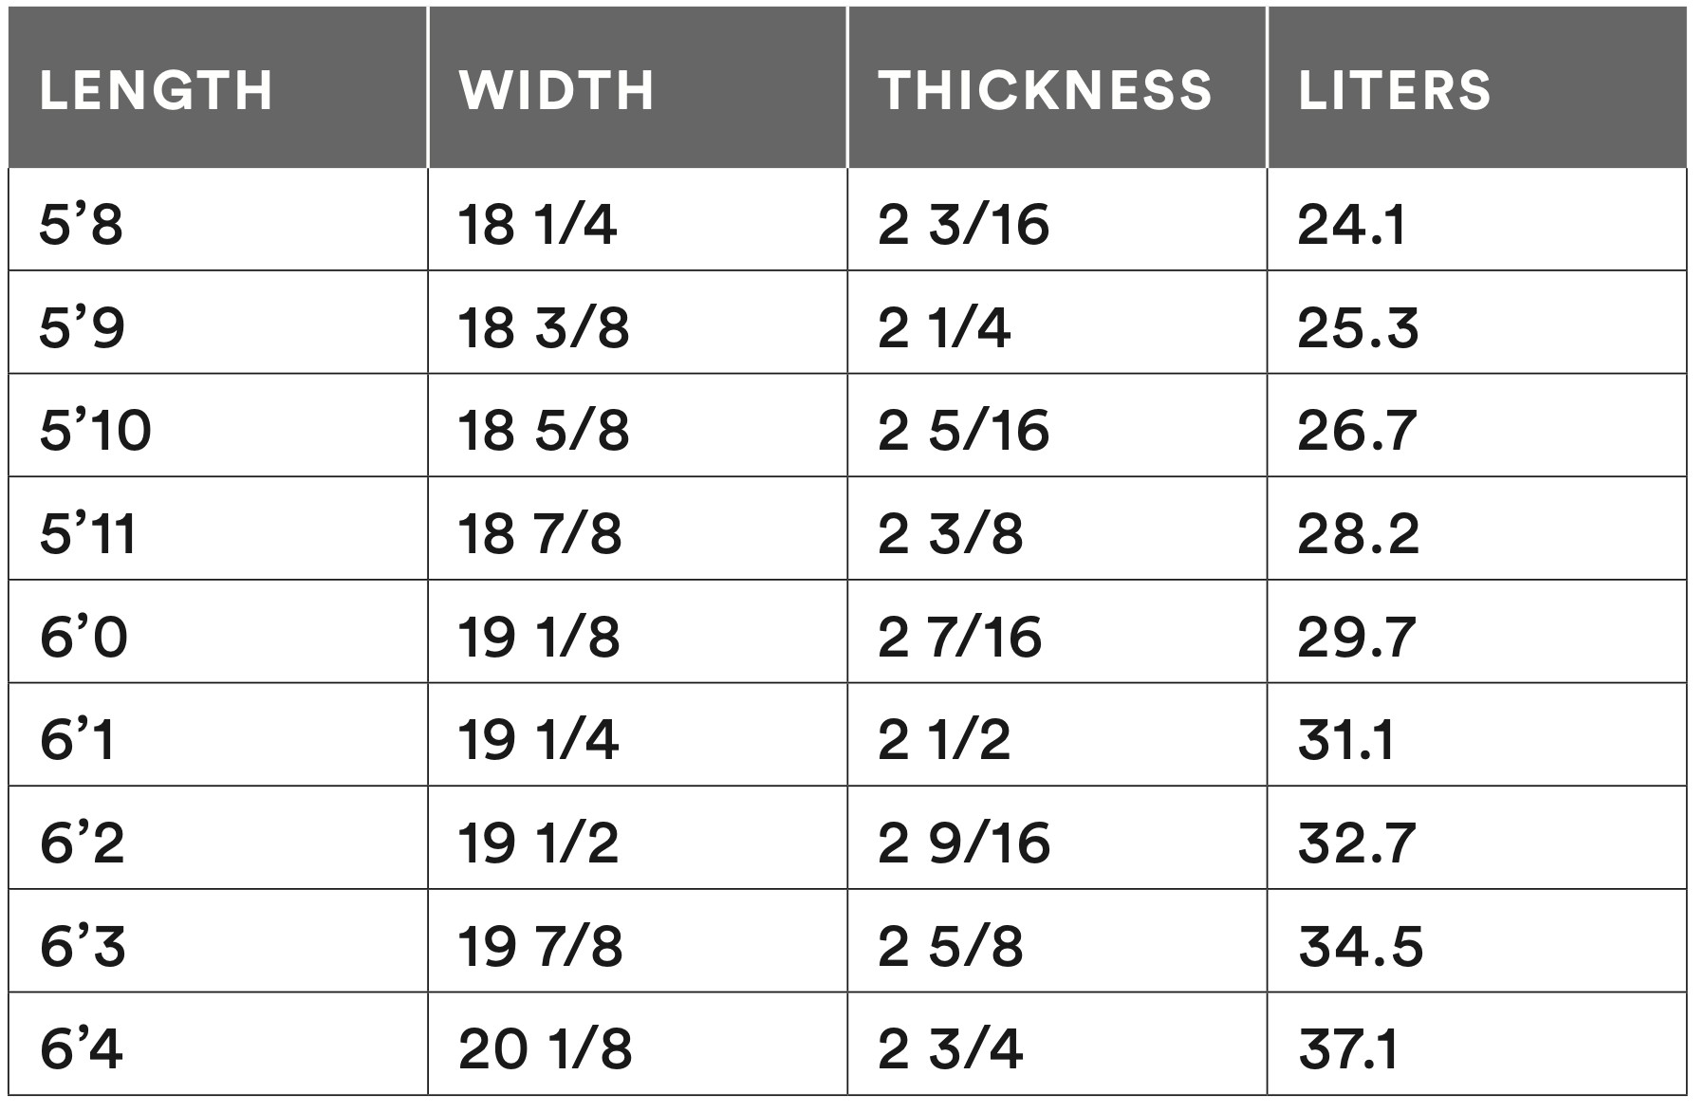Select the 28.2 liters cell
Screen dimensions: 1706x1112
coord(1358,532)
